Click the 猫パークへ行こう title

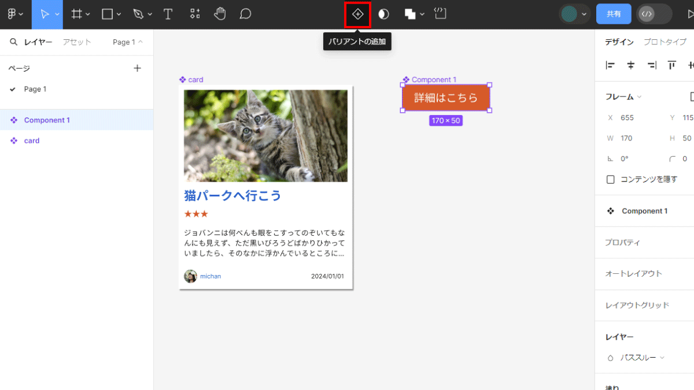pos(232,195)
